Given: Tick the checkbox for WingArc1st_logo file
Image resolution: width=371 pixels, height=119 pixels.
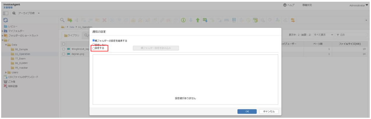Looking at the screenshot, I should pos(64,49).
